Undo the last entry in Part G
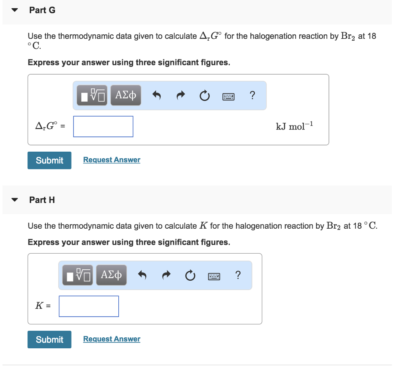Image resolution: width=400 pixels, height=369 pixels. pyautogui.click(x=156, y=95)
